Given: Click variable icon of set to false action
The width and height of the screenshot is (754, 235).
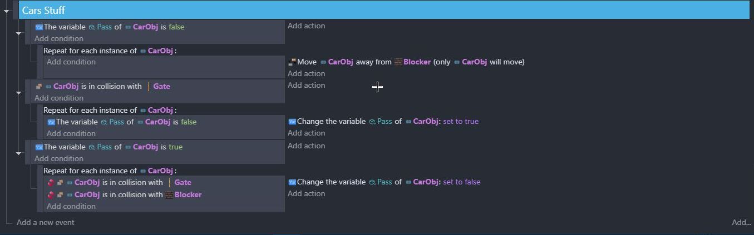Looking at the screenshot, I should [x=292, y=182].
